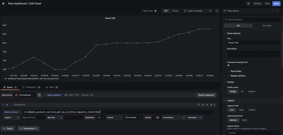Open the Prometheus data source dropdown

25,95
